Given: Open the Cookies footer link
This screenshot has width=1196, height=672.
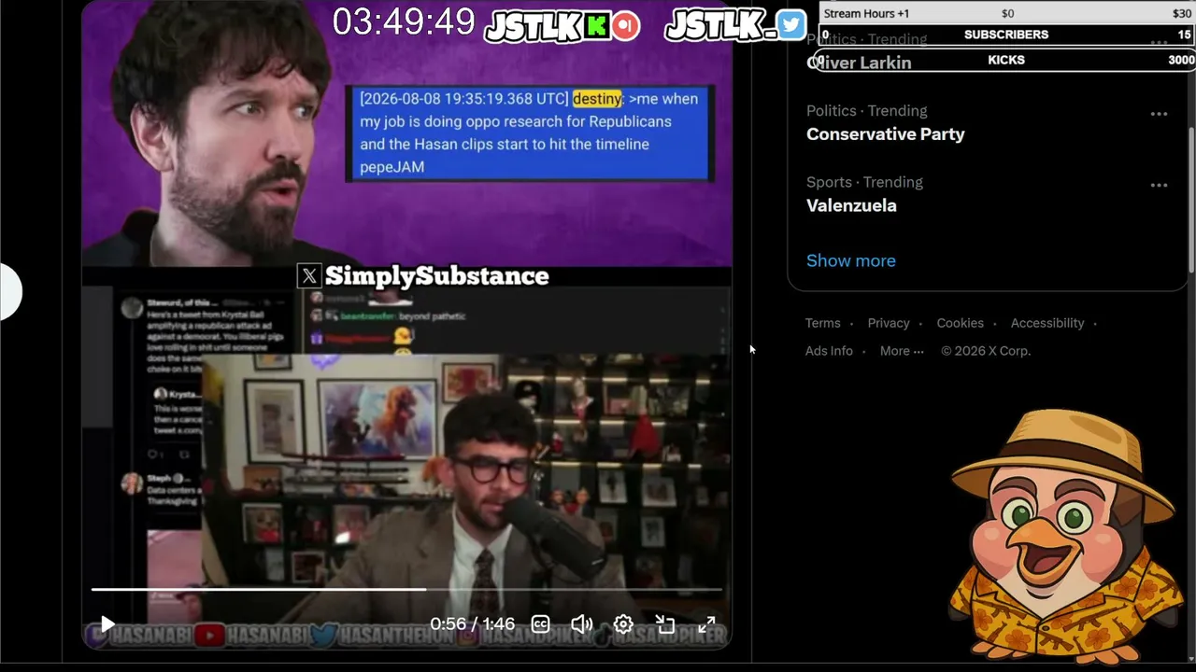Looking at the screenshot, I should (961, 323).
